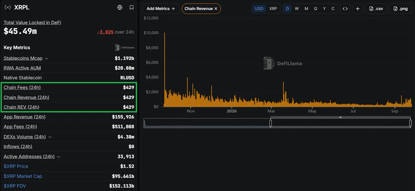Image resolution: width=415 pixels, height=191 pixels.
Task: Click the plus icon beside embed button
Action: [x=358, y=9]
